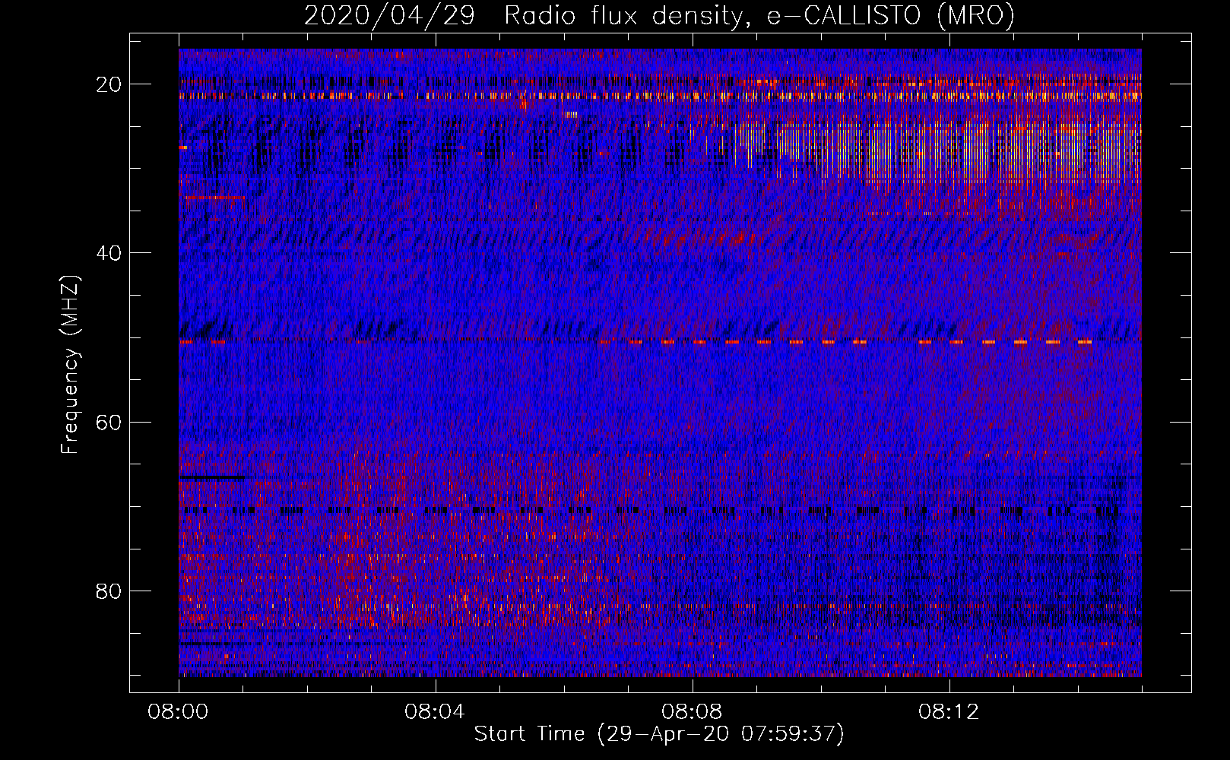This screenshot has height=760, width=1230.
Task: Click the '08:00' time tick label
Action: [x=179, y=712]
